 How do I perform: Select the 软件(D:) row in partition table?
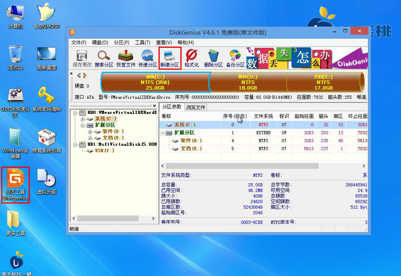coord(263,141)
